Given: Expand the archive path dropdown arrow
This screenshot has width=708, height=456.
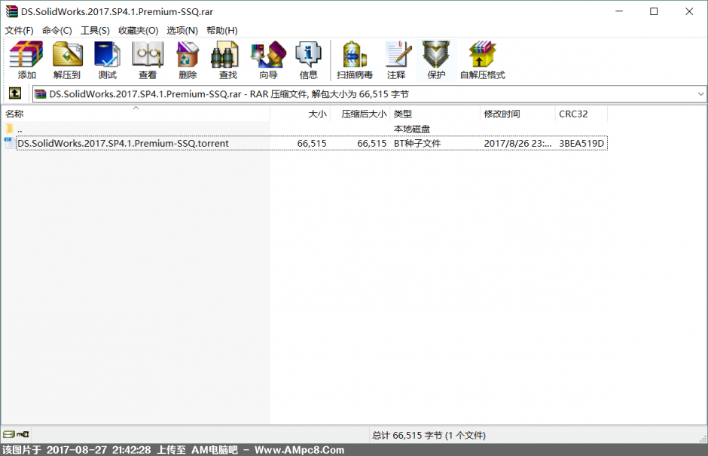Looking at the screenshot, I should pyautogui.click(x=700, y=94).
